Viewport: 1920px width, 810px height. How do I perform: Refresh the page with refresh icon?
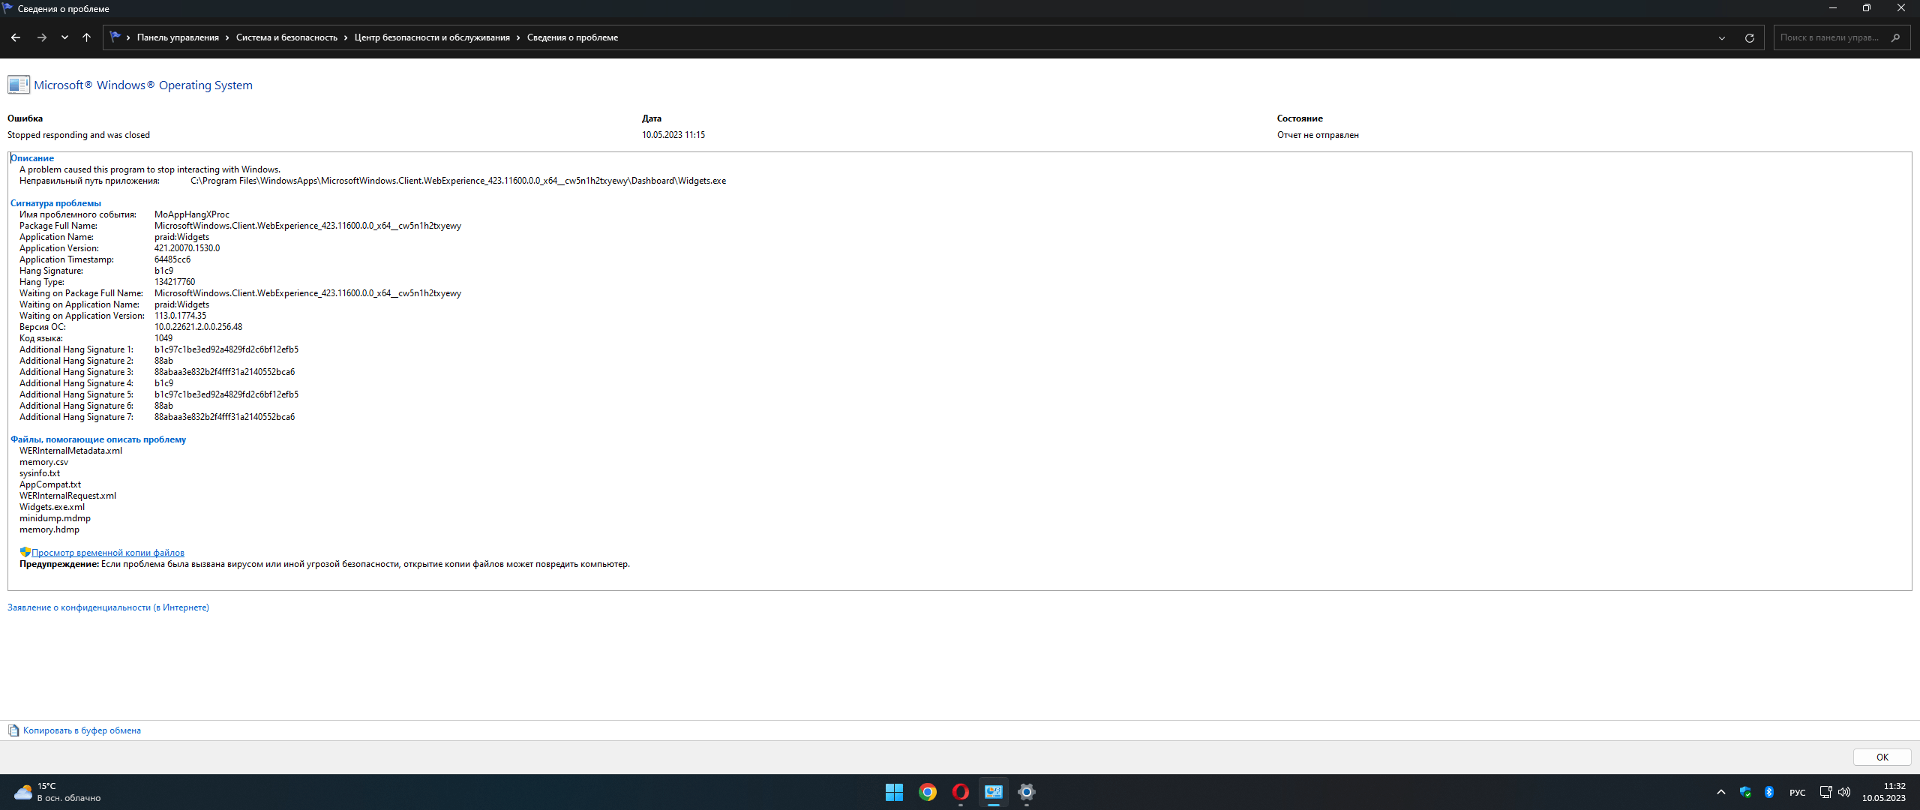pos(1750,37)
